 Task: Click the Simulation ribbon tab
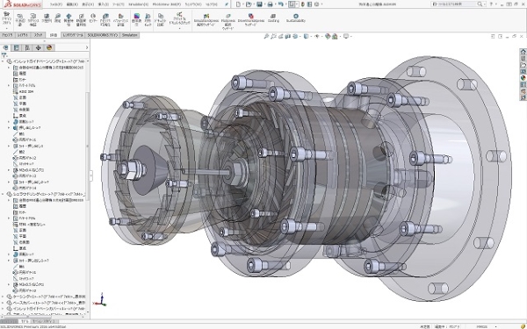(x=129, y=35)
